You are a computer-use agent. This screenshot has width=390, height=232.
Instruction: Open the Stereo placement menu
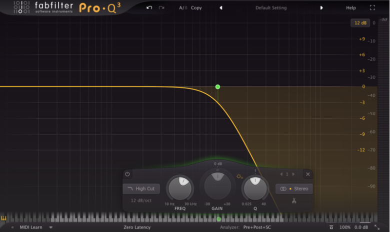(294, 189)
